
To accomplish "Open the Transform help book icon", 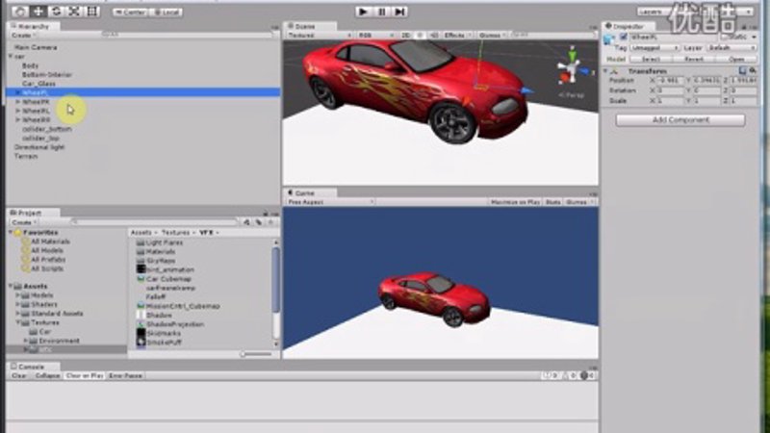I will point(742,71).
